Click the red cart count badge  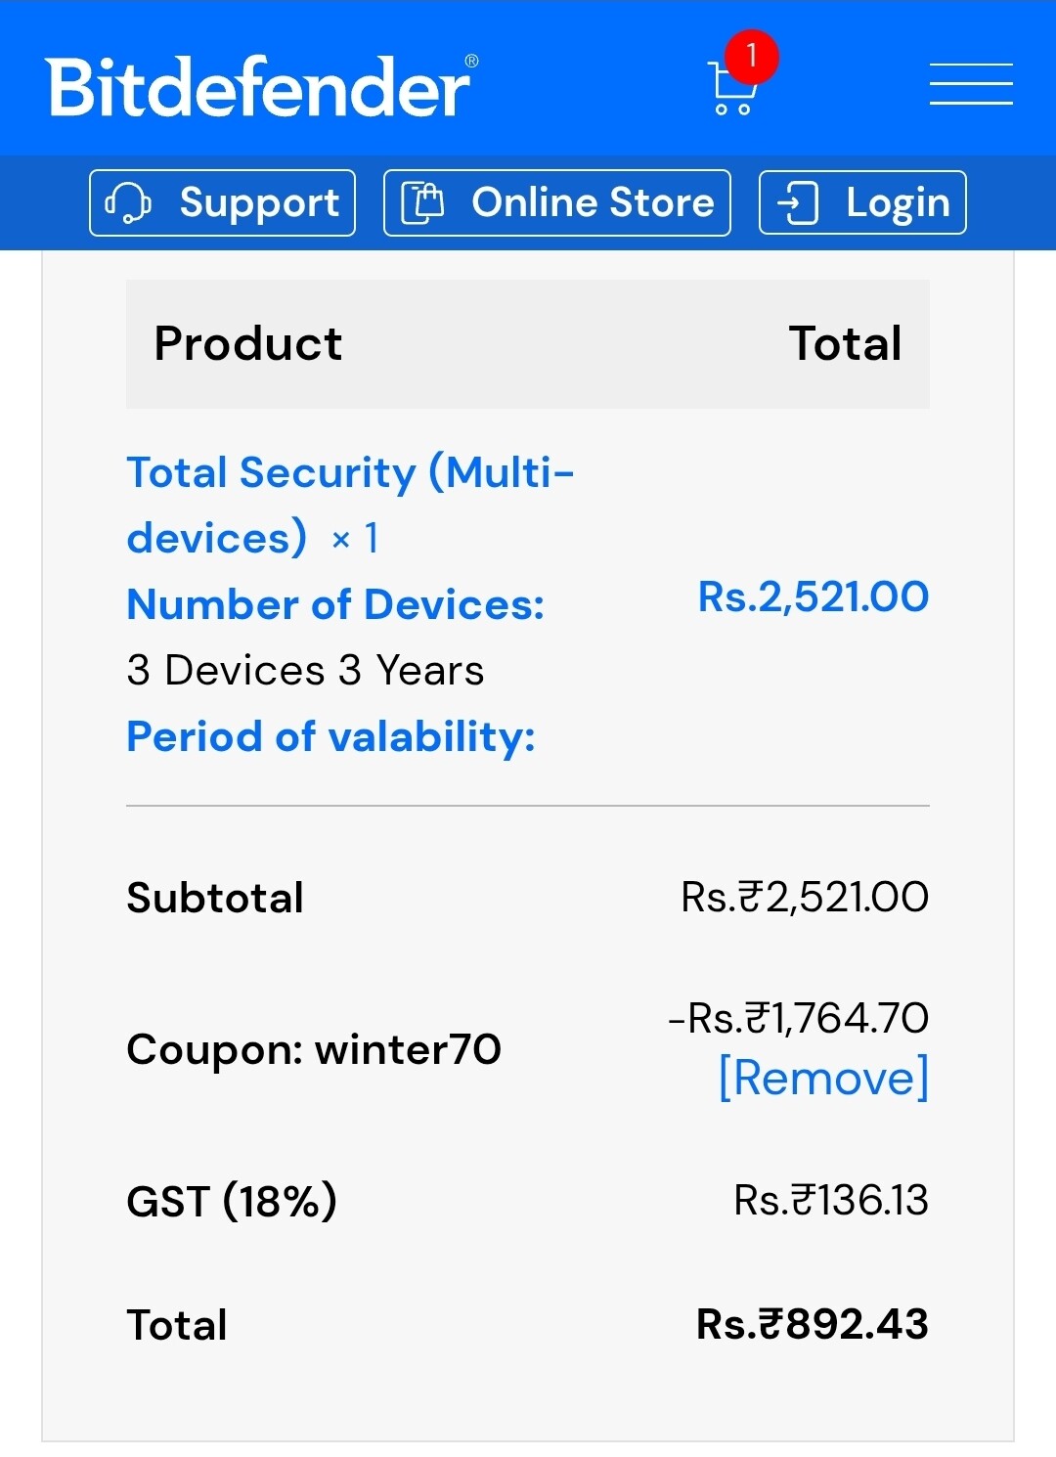[751, 56]
